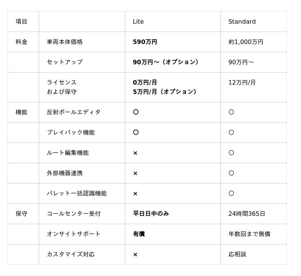Click Standard circle mark for 外部機器連携

tap(231, 173)
